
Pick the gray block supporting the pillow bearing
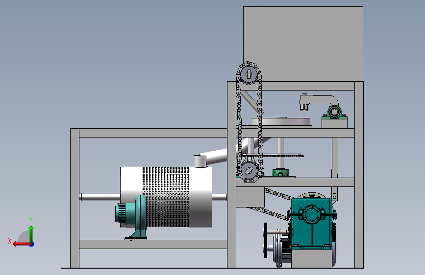pyautogui.click(x=334, y=124)
